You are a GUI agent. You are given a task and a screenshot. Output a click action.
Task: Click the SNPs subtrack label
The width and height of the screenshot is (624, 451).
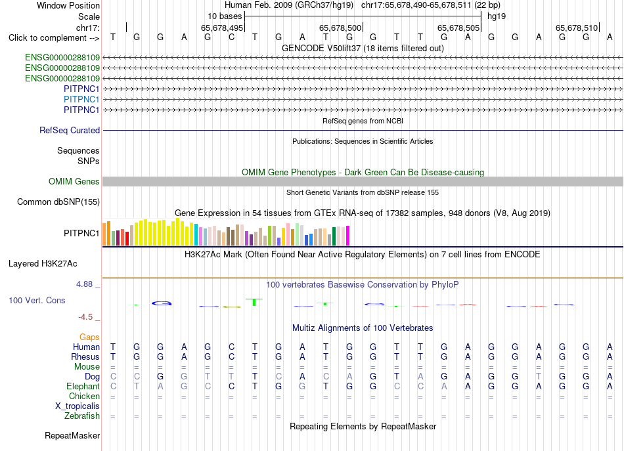point(89,161)
